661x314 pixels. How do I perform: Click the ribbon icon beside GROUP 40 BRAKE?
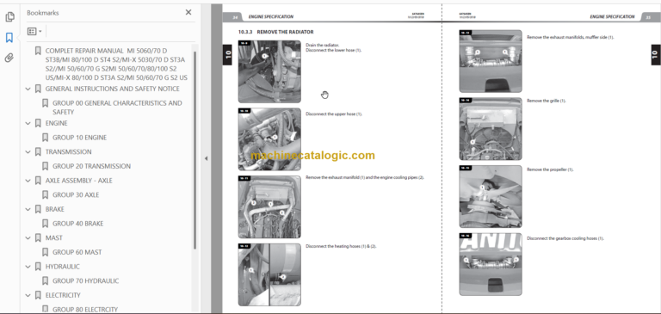45,224
